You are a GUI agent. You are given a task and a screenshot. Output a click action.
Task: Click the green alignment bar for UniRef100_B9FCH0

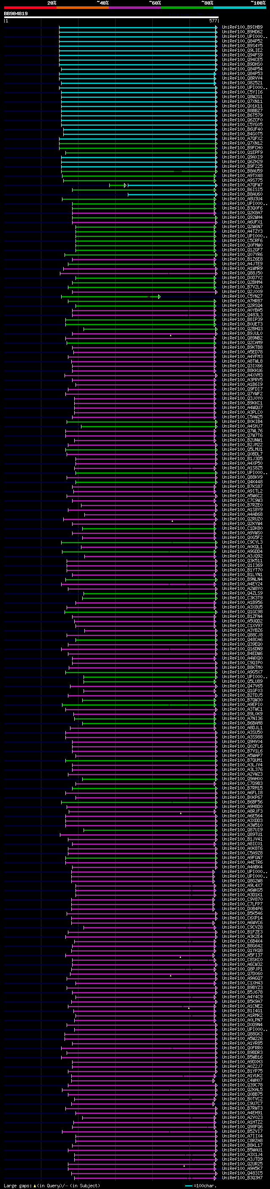138,148
